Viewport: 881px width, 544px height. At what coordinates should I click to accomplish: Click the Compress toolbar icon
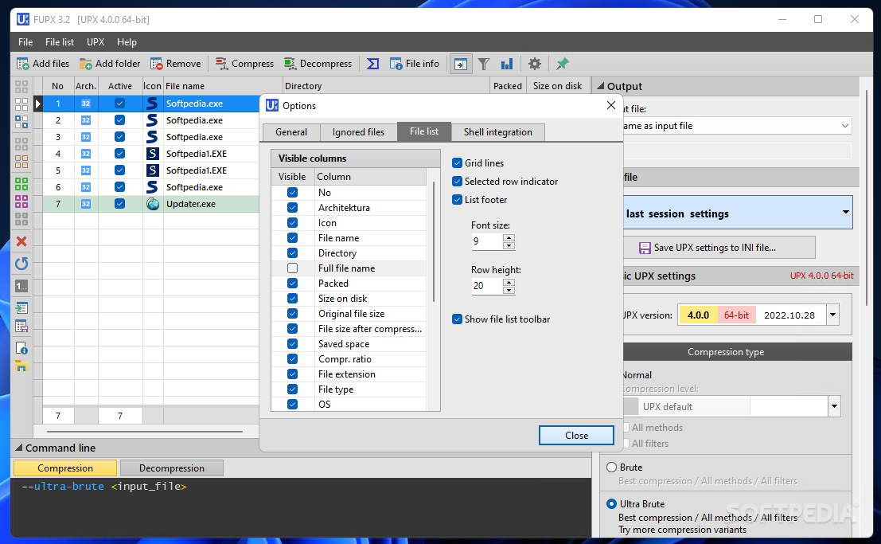click(x=222, y=65)
